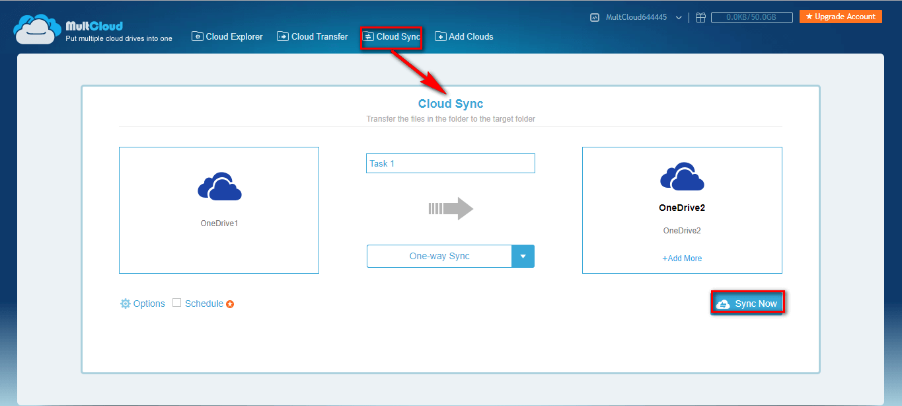Open the One-way Sync mode selector

pos(451,257)
